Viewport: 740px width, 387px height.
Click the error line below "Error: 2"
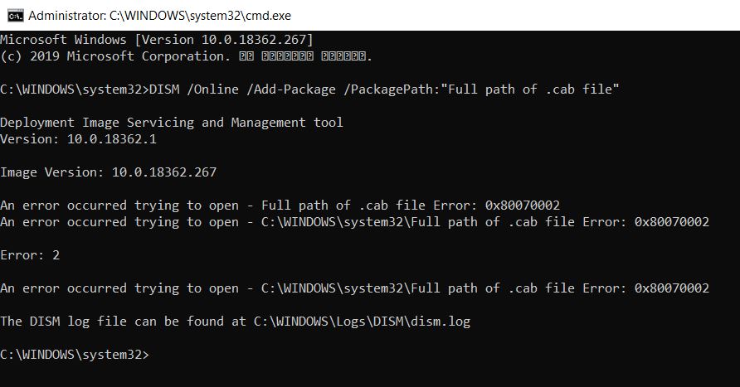(354, 288)
